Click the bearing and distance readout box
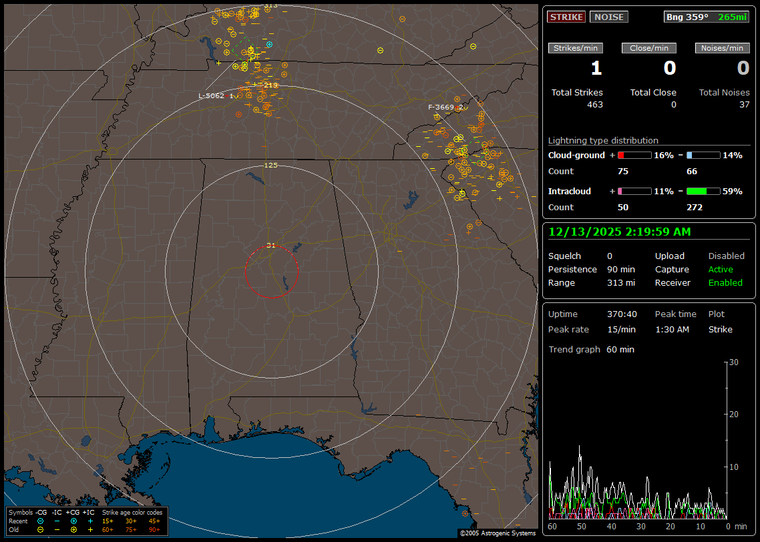The height and width of the screenshot is (542, 760). click(x=707, y=17)
